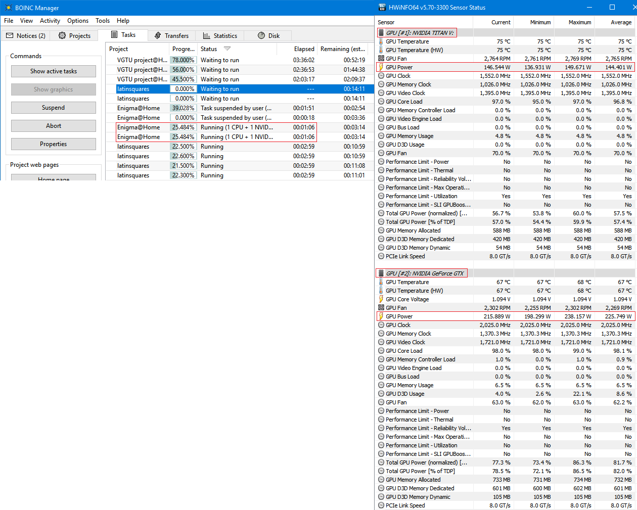This screenshot has height=510, width=637.
Task: Click the Elapsed column header
Action: click(x=297, y=49)
